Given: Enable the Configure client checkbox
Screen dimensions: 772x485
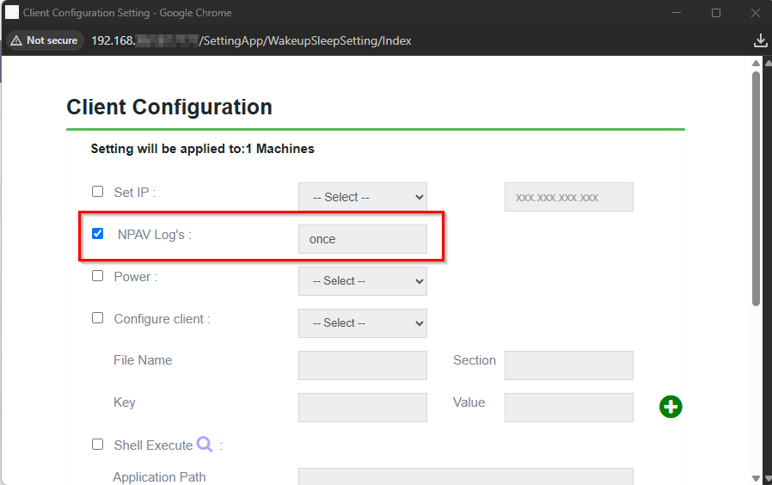Looking at the screenshot, I should 97,318.
